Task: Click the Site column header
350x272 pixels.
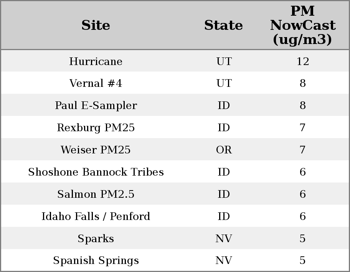Action: [96, 25]
